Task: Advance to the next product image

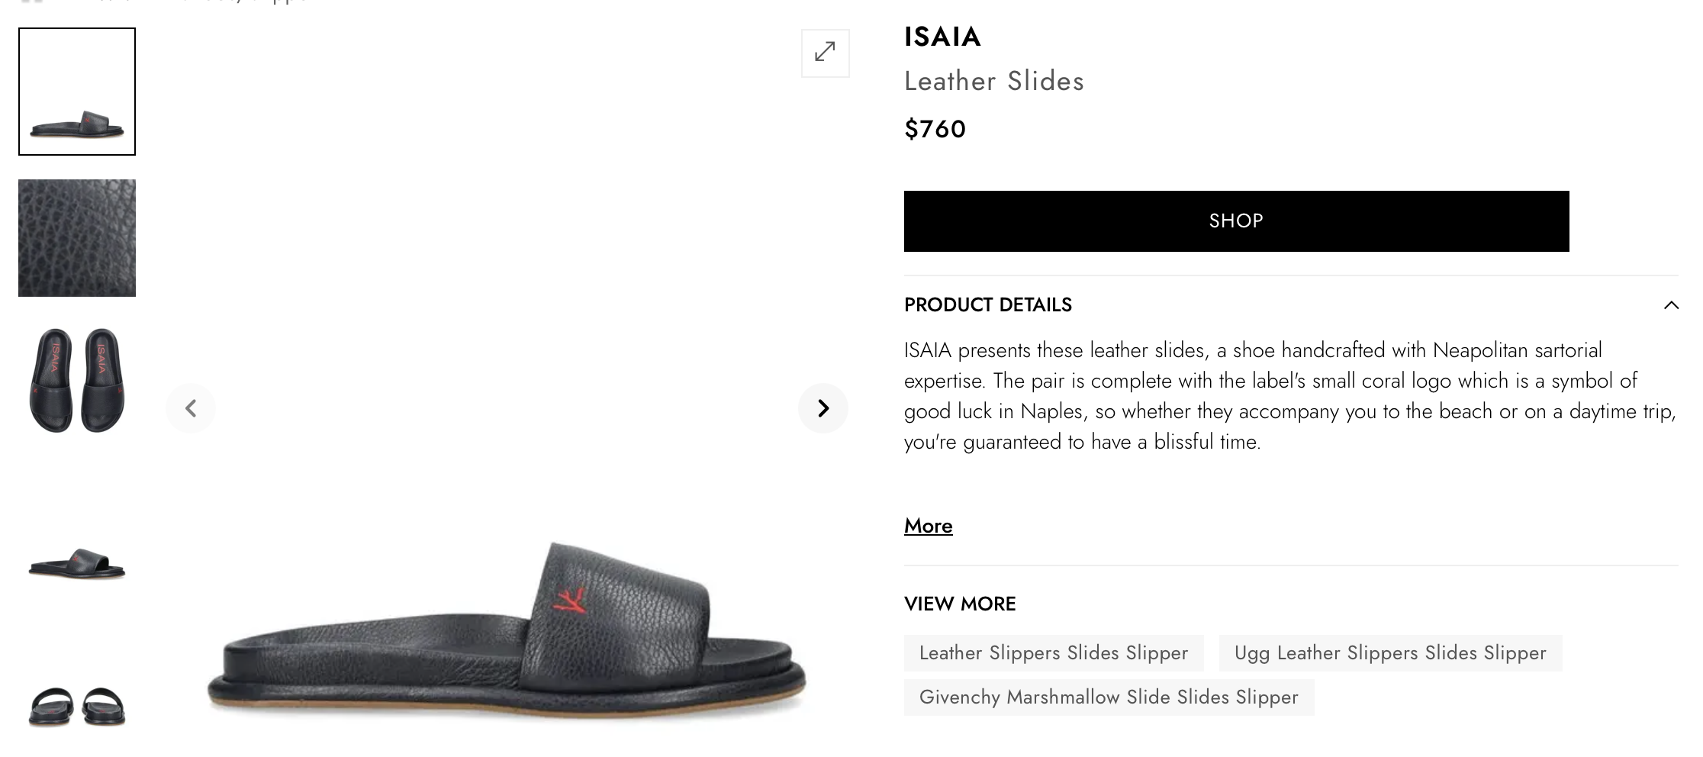Action: (823, 408)
